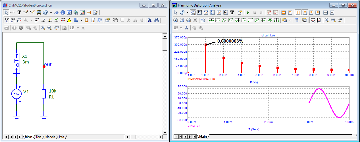This screenshot has width=360, height=142.
Task: Select the X1 3m component in schematic
Action: [x=16, y=63]
